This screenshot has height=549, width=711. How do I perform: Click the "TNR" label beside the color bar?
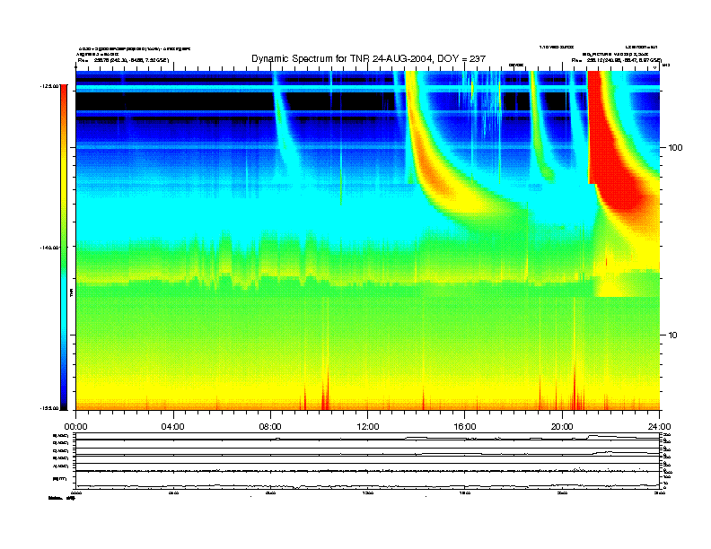72,292
